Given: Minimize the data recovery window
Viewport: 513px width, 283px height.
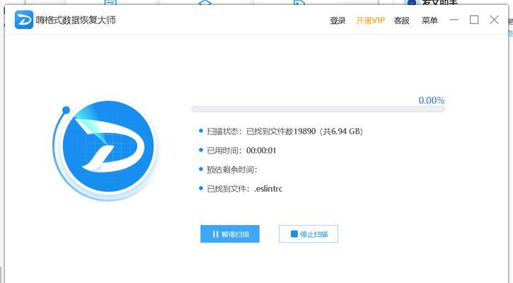Looking at the screenshot, I should pyautogui.click(x=454, y=20).
